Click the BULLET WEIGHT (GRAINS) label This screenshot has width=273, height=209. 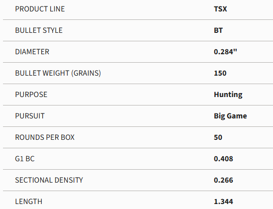pyautogui.click(x=58, y=73)
